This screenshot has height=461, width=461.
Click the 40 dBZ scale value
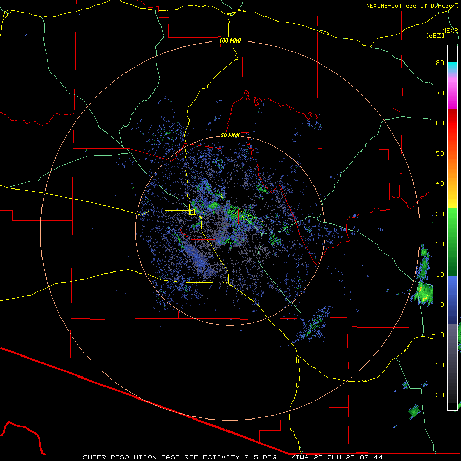point(440,184)
